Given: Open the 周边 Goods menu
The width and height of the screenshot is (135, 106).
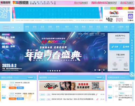Looking at the screenshot, I should [x=76, y=28].
